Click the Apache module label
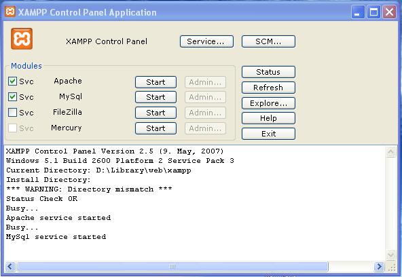This screenshot has height=277, width=402. pyautogui.click(x=68, y=81)
